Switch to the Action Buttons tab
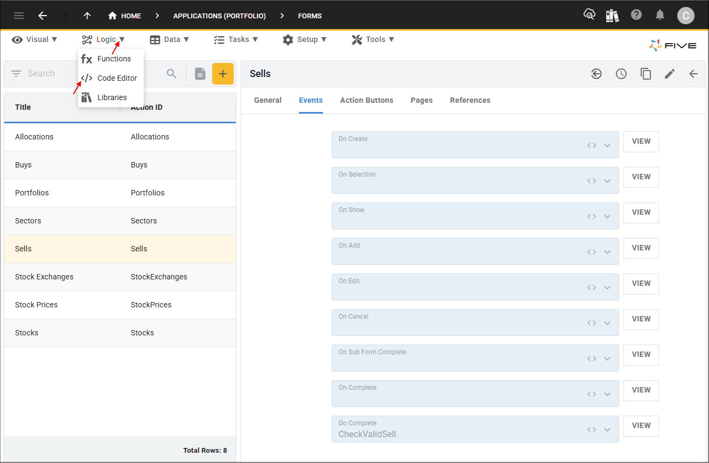The height and width of the screenshot is (463, 709). 367,100
